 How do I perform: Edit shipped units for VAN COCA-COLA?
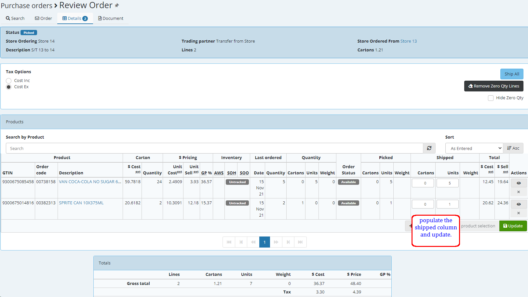click(x=447, y=183)
